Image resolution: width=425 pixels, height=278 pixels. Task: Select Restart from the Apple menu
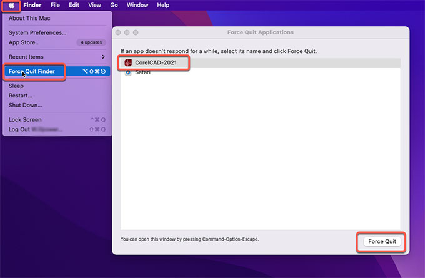(x=21, y=96)
